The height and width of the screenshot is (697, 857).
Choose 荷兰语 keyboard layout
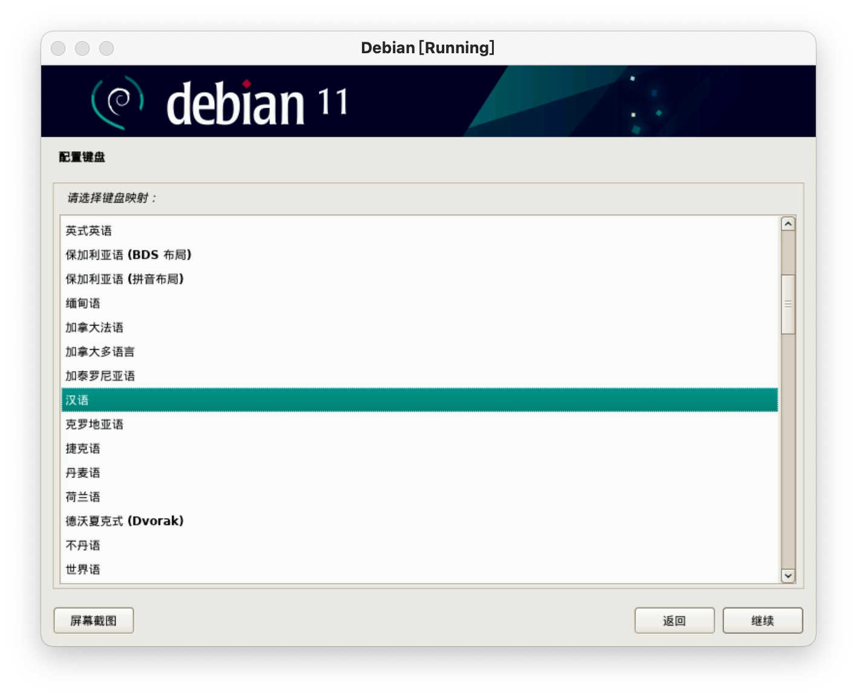419,497
